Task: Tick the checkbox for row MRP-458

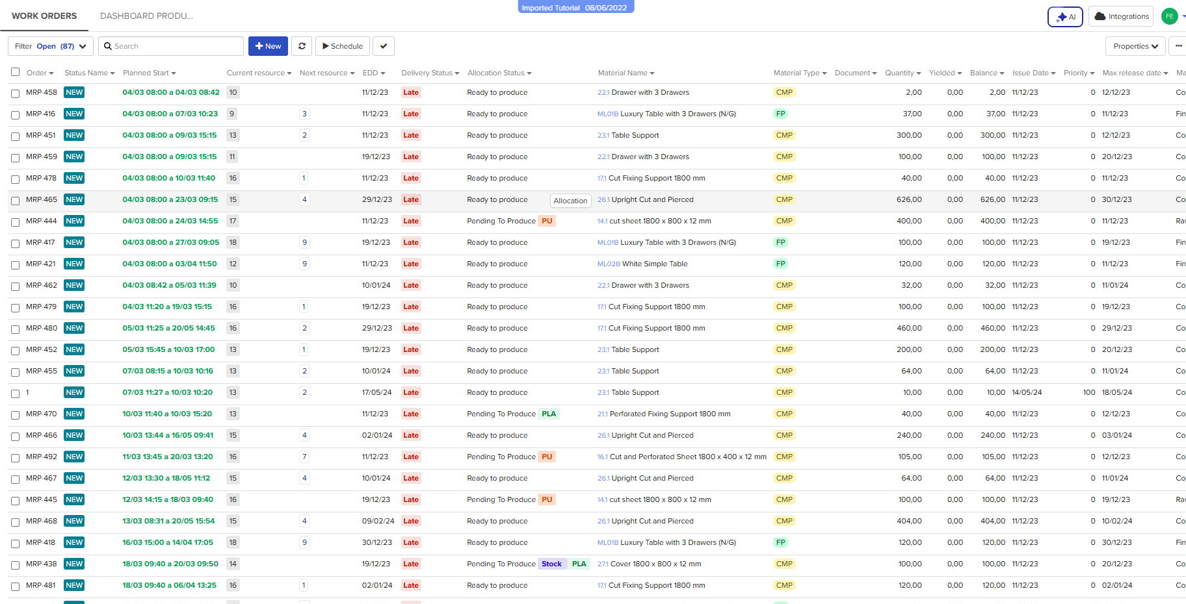Action: [15, 92]
